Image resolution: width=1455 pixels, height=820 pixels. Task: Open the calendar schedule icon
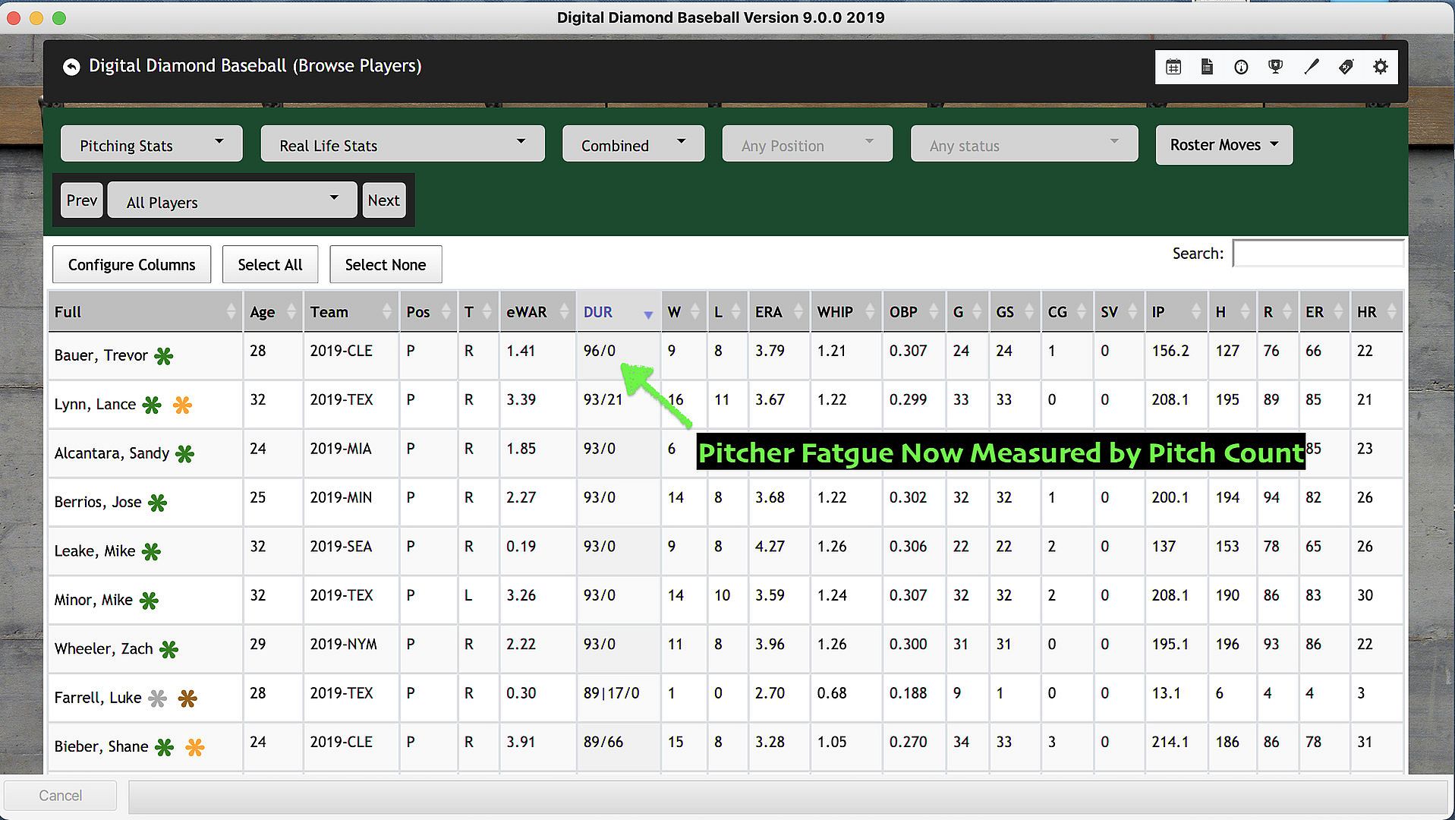1173,67
